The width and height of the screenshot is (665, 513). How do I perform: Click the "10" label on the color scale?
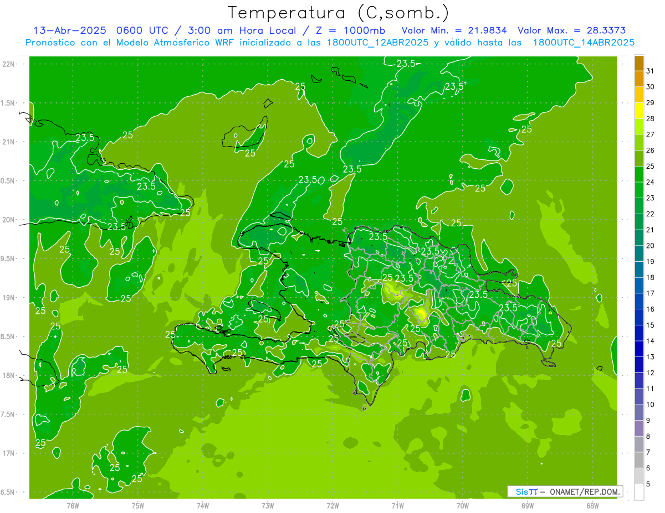pyautogui.click(x=650, y=405)
